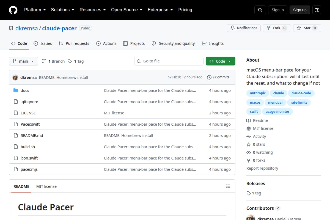The image size is (330, 220).
Task: Open the anthropic topic tag
Action: point(258,93)
